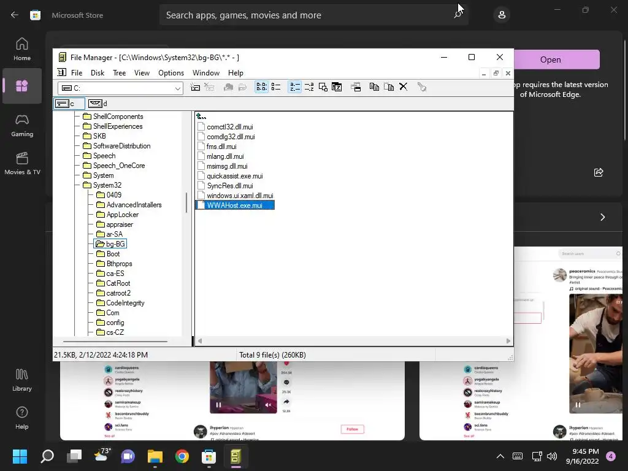628x471 pixels.
Task: Sort files by type toolbar icon
Action: (309, 87)
